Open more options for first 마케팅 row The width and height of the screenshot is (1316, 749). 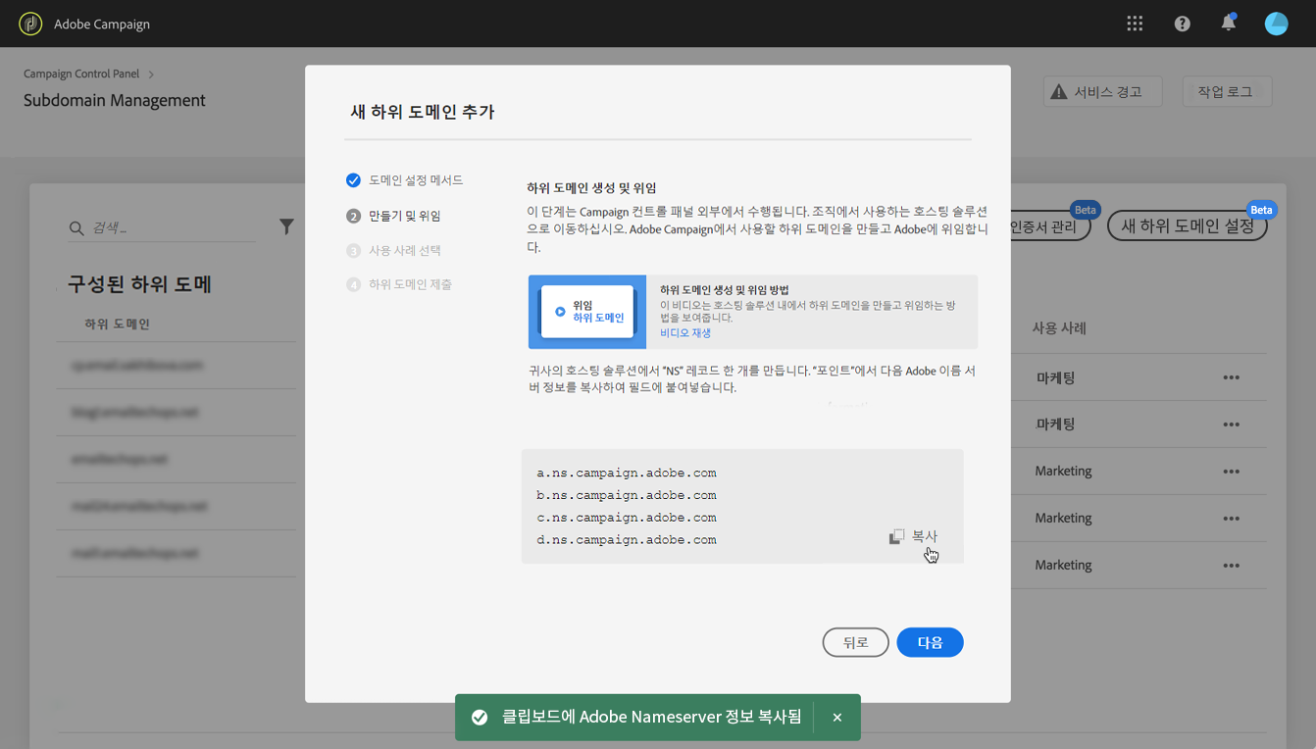pos(1231,377)
